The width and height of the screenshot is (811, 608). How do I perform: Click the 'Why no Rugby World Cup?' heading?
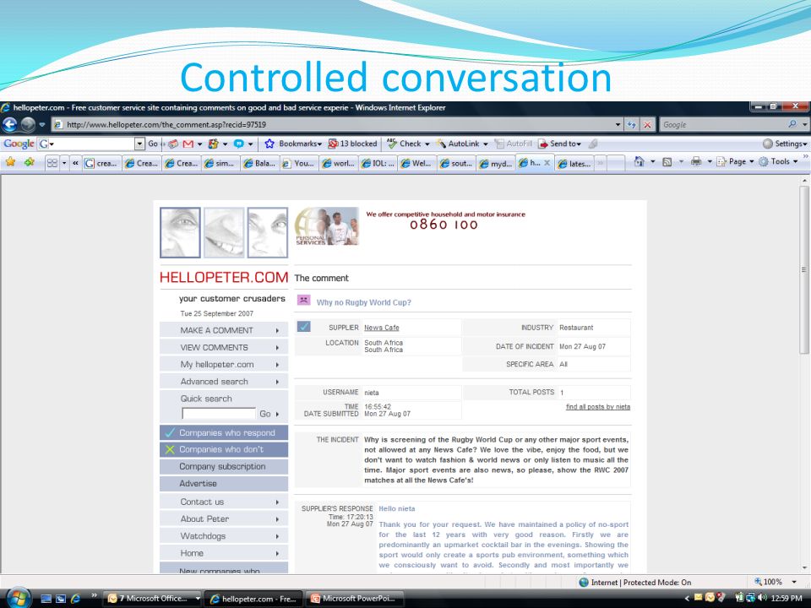[x=363, y=302]
